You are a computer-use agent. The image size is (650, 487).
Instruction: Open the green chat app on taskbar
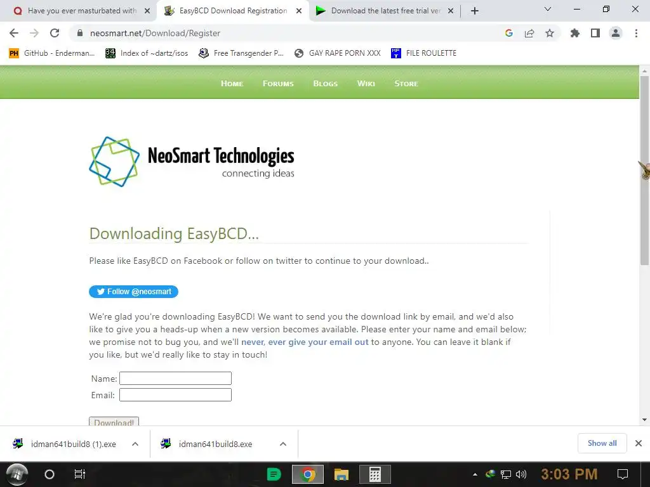(x=274, y=474)
